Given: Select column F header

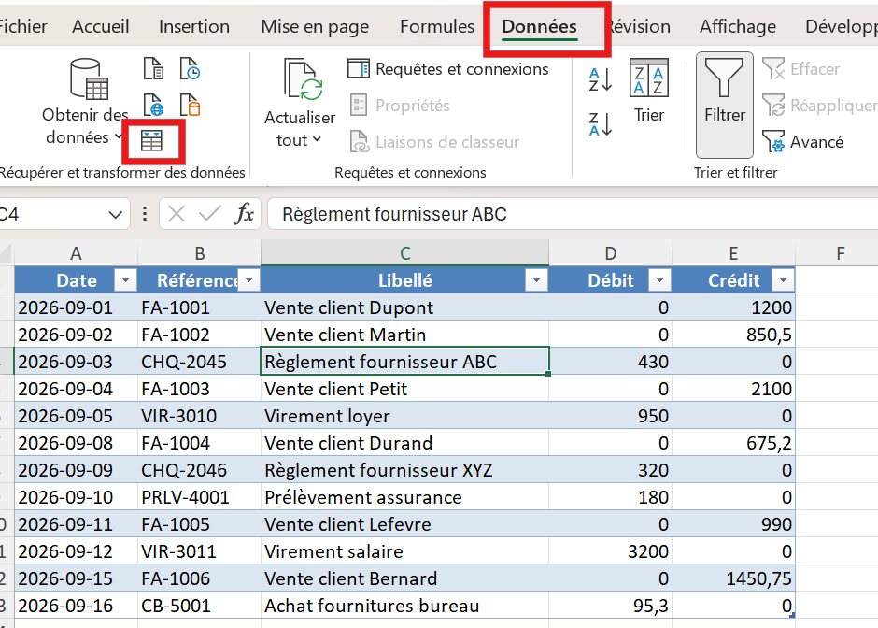Looking at the screenshot, I should [x=840, y=253].
